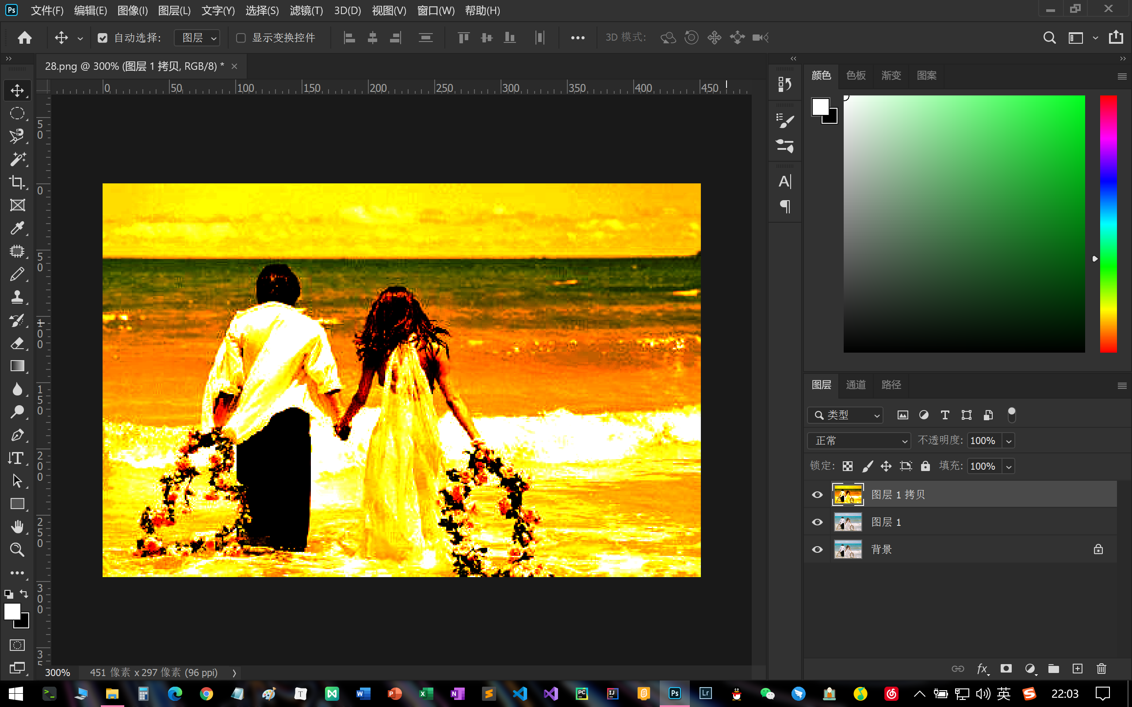Select the Clone Stamp tool
This screenshot has width=1132, height=707.
tap(17, 297)
